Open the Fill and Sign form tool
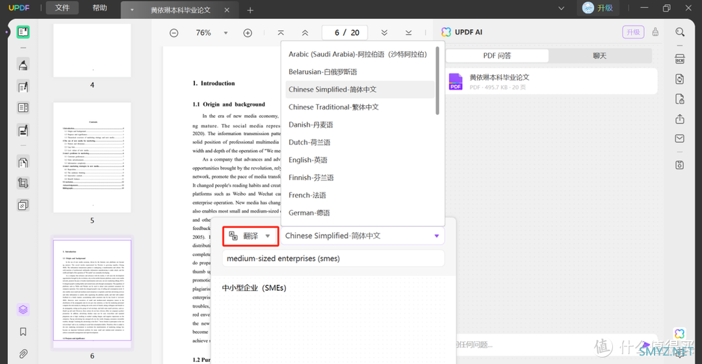Screen dimensions: 702x364 (x=23, y=130)
